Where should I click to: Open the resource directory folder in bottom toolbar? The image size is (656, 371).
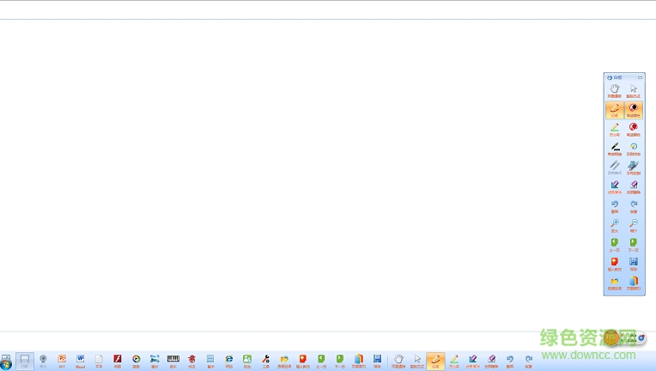(x=284, y=361)
